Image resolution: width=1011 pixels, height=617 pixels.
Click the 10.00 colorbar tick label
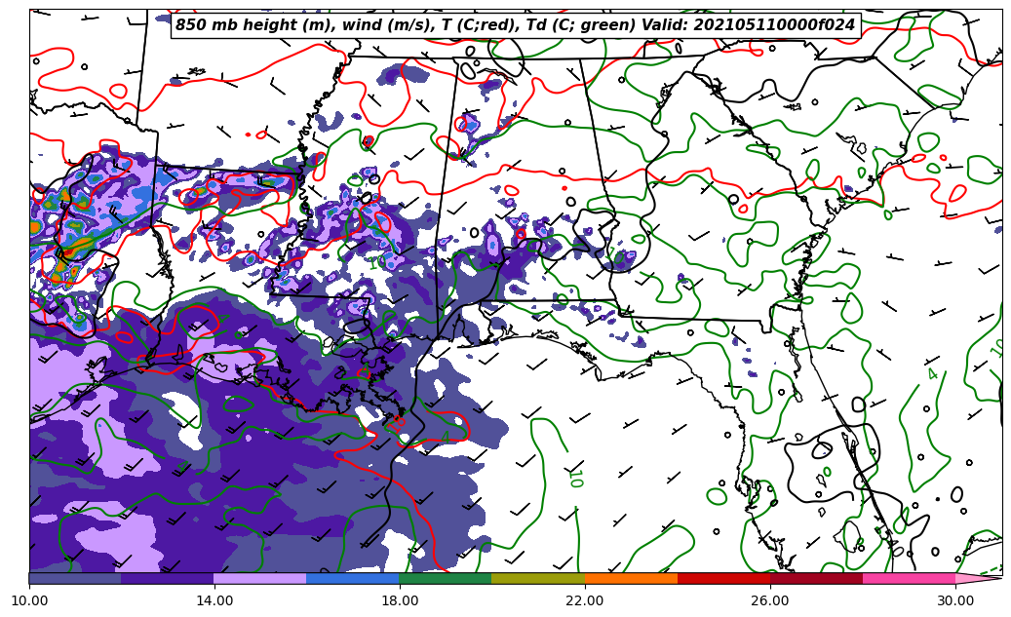click(x=29, y=600)
